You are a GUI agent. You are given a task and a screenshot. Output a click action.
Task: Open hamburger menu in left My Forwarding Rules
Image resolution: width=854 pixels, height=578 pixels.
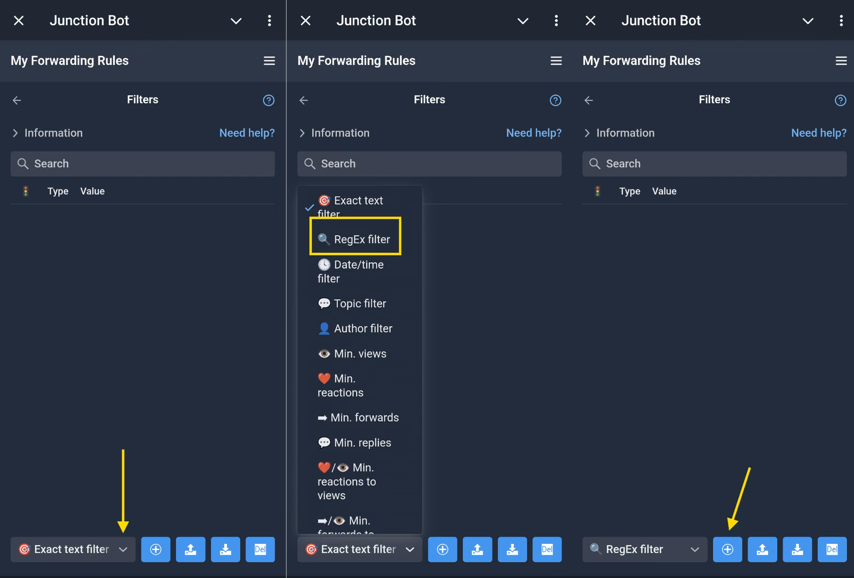click(270, 61)
